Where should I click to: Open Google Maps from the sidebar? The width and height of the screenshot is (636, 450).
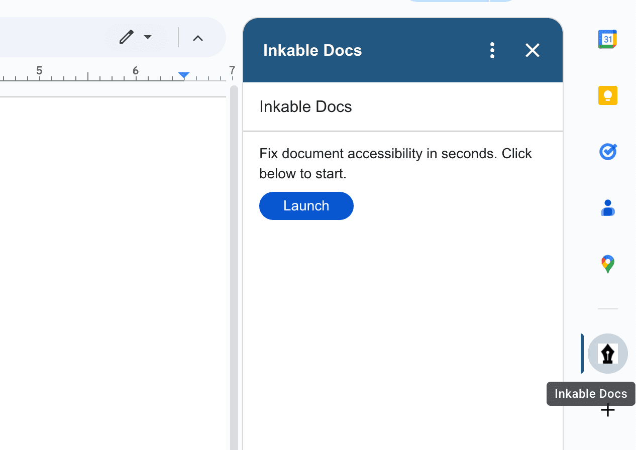tap(607, 264)
